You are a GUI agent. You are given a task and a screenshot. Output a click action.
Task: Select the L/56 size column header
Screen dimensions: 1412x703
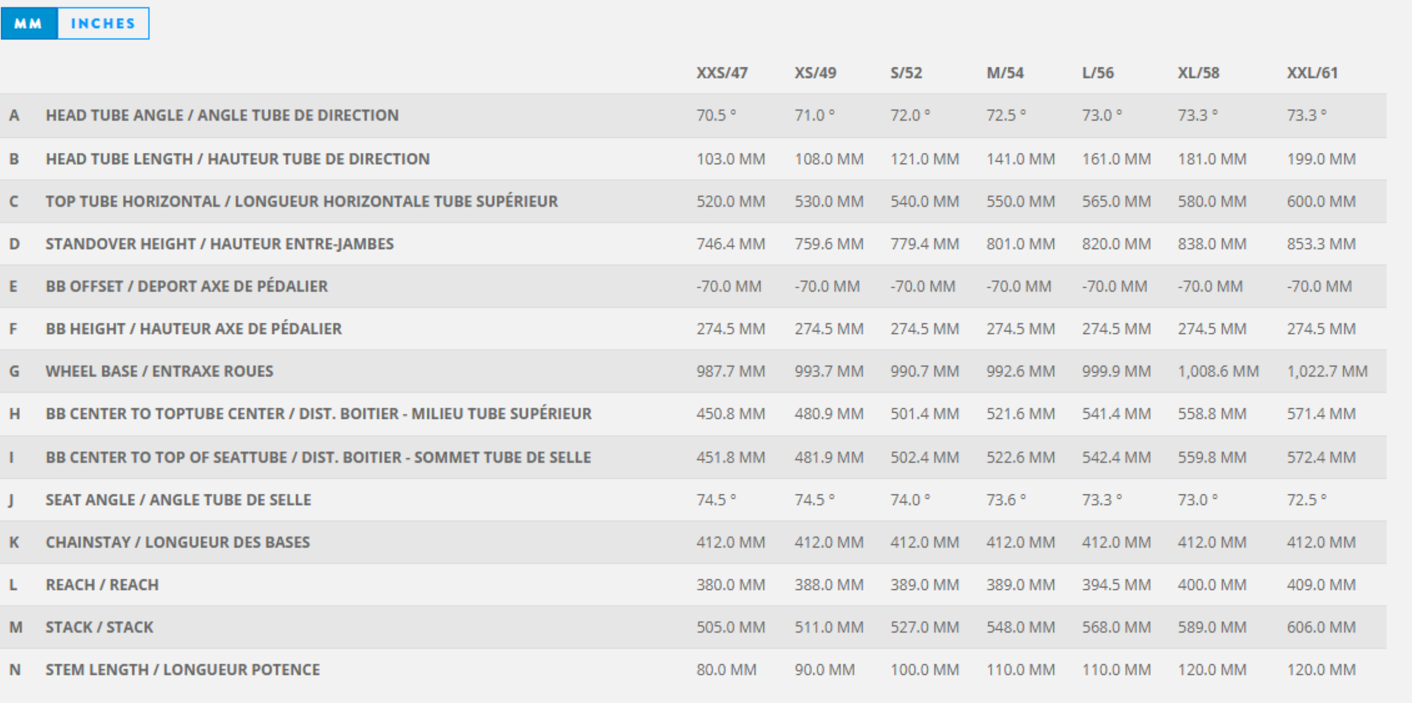1098,73
